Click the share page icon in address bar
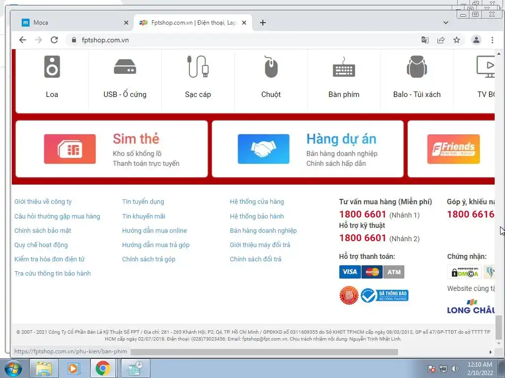505x378 pixels. (x=441, y=40)
